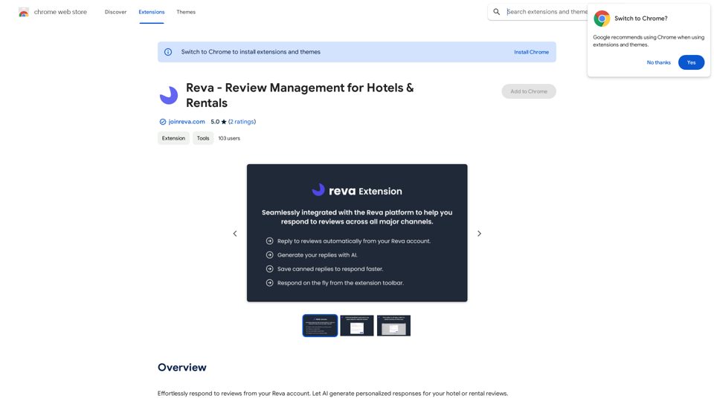Show next screenshot with right arrow

pyautogui.click(x=479, y=233)
